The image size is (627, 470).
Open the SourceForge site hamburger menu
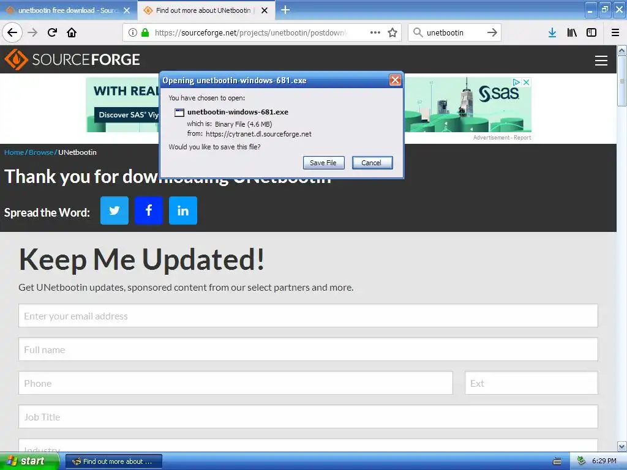pyautogui.click(x=601, y=61)
